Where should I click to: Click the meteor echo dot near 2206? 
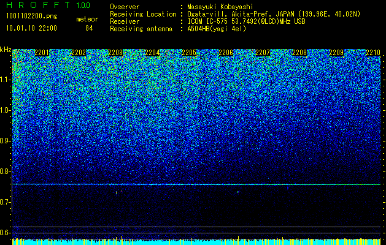point(238,192)
